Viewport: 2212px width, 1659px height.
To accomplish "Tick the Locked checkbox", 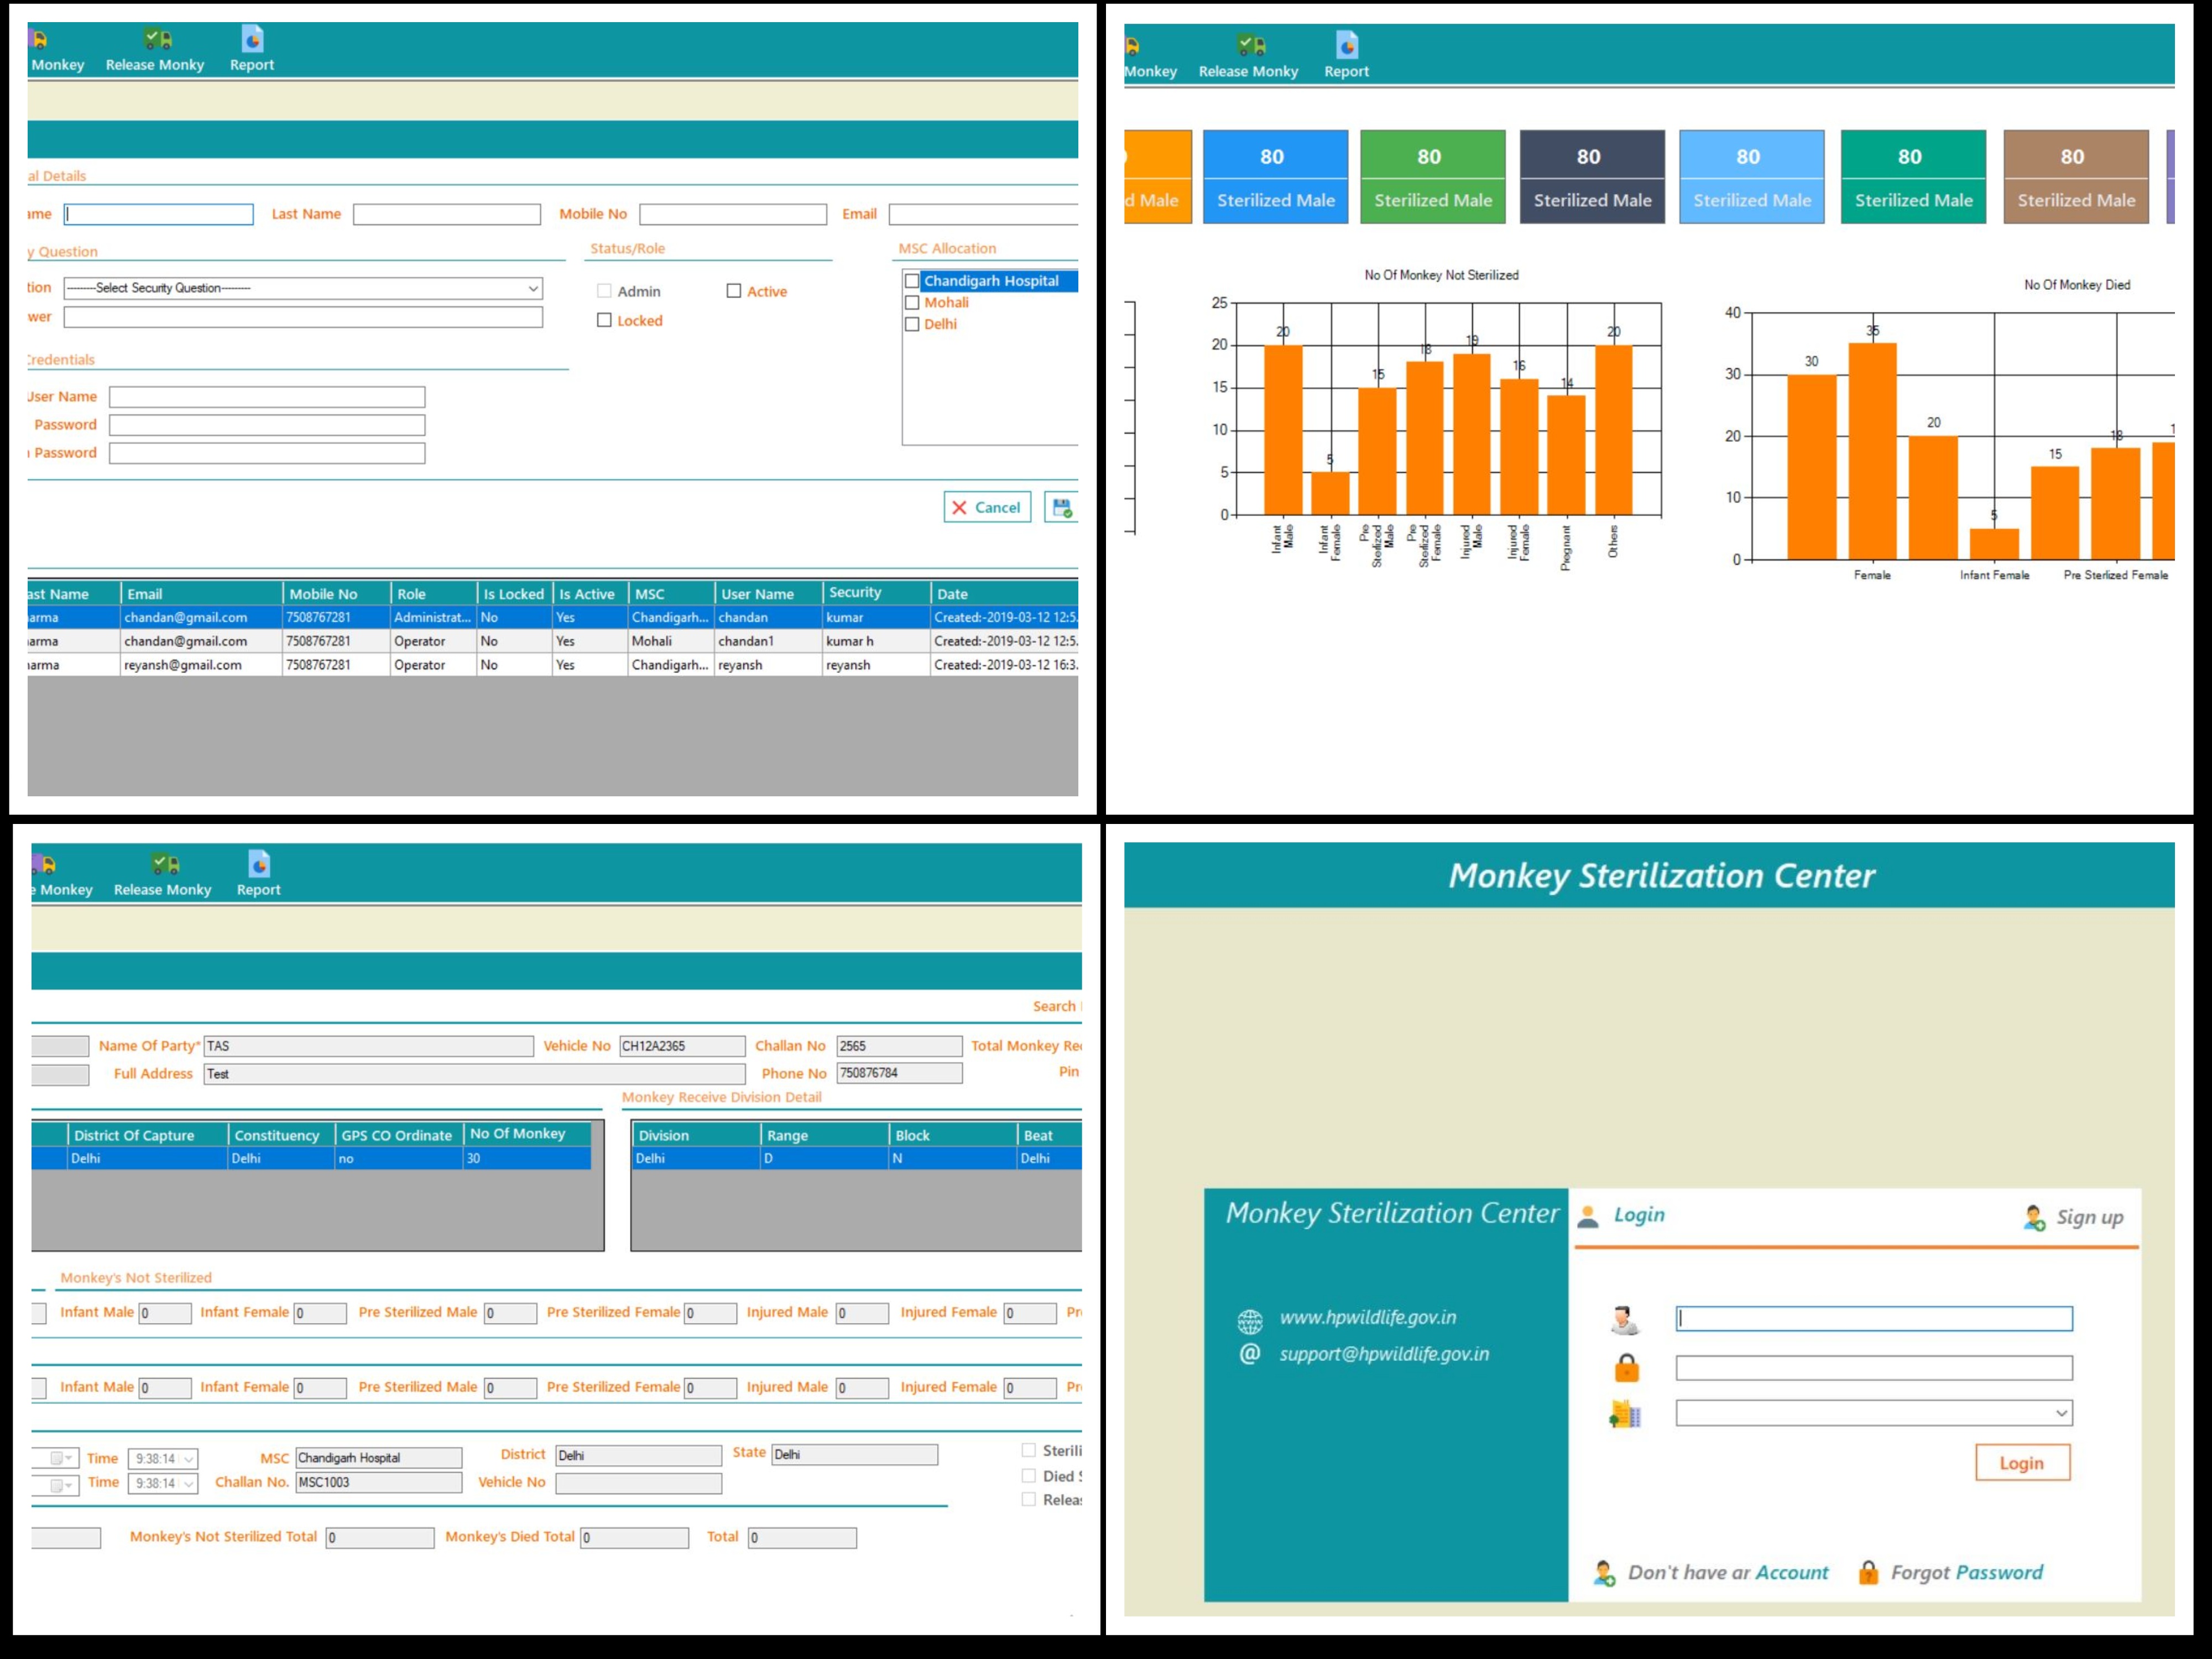I will click(x=604, y=320).
